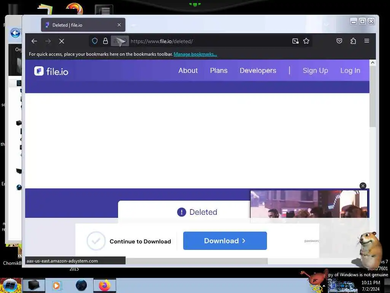
Task: Open media player taskbar icon
Action: 56,285
